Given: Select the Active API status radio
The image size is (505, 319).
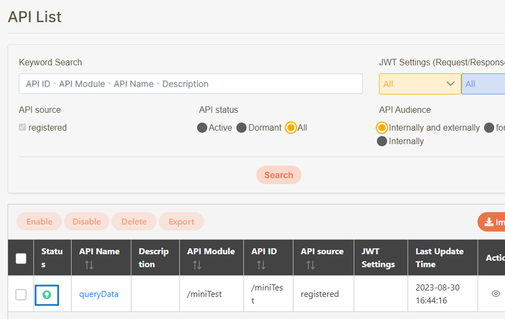Looking at the screenshot, I should pyautogui.click(x=202, y=128).
